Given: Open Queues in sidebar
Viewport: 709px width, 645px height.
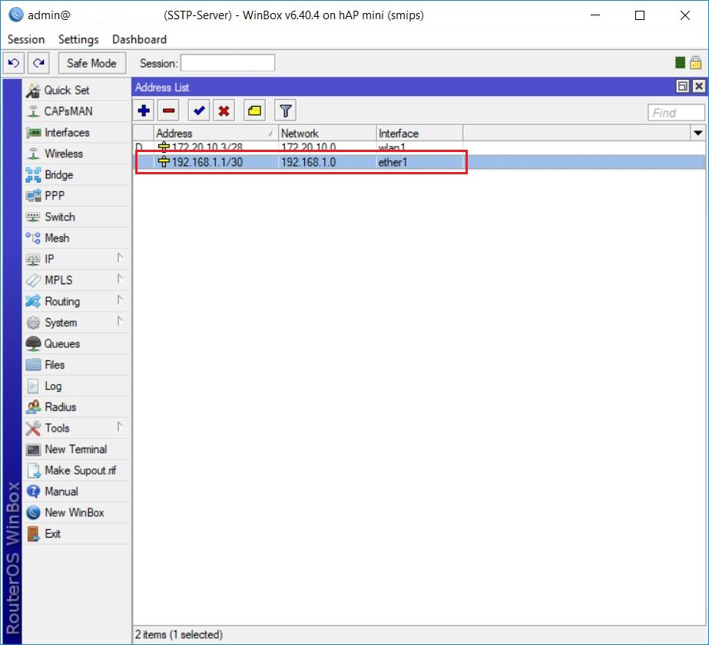Looking at the screenshot, I should pyautogui.click(x=77, y=344).
